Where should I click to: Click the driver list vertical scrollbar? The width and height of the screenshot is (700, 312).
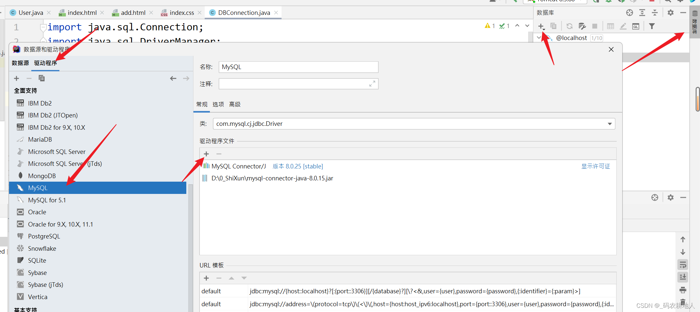190,248
